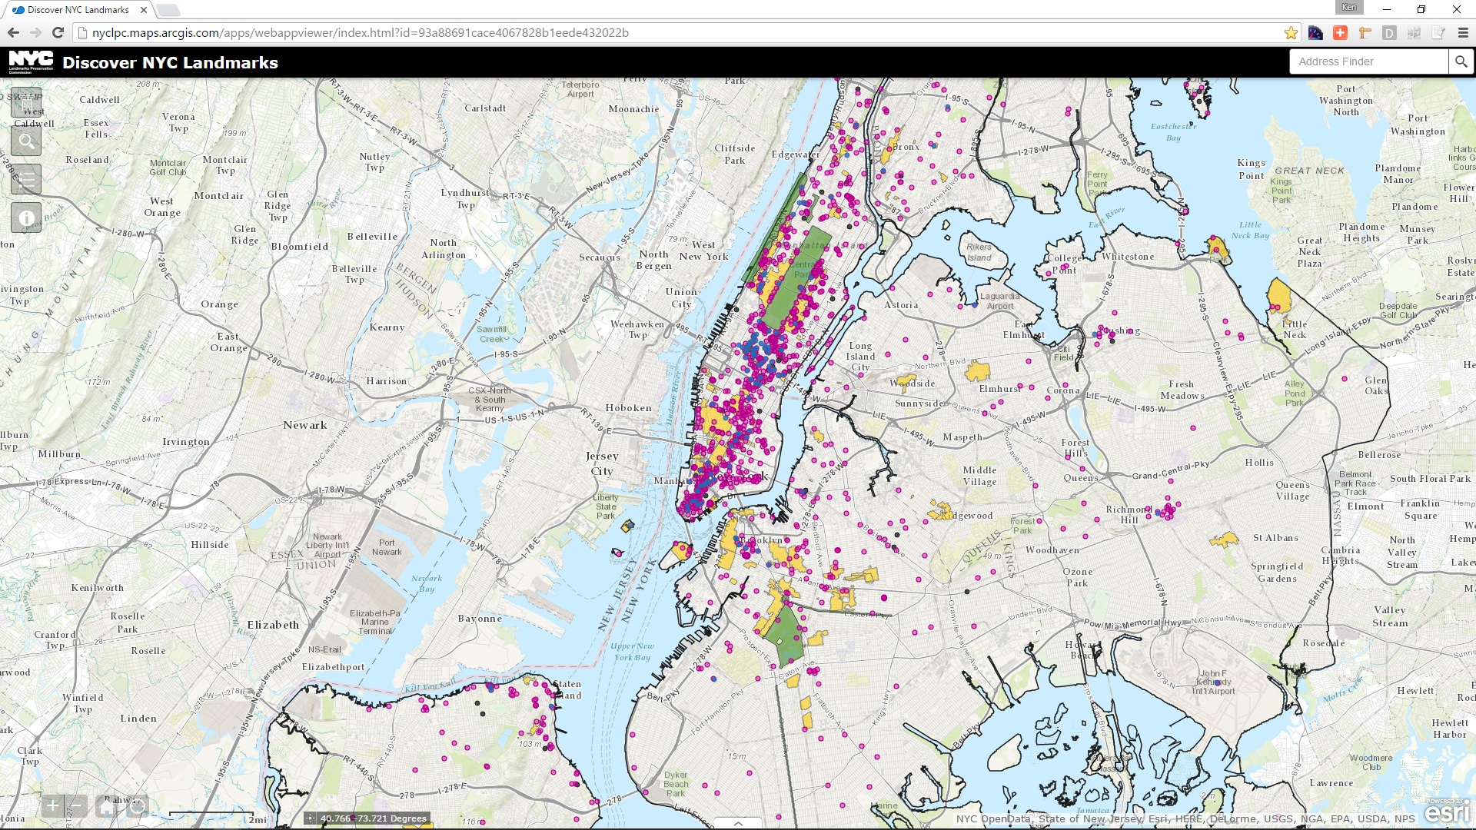Click the Long Island City label
This screenshot has width=1476, height=830.
[860, 357]
